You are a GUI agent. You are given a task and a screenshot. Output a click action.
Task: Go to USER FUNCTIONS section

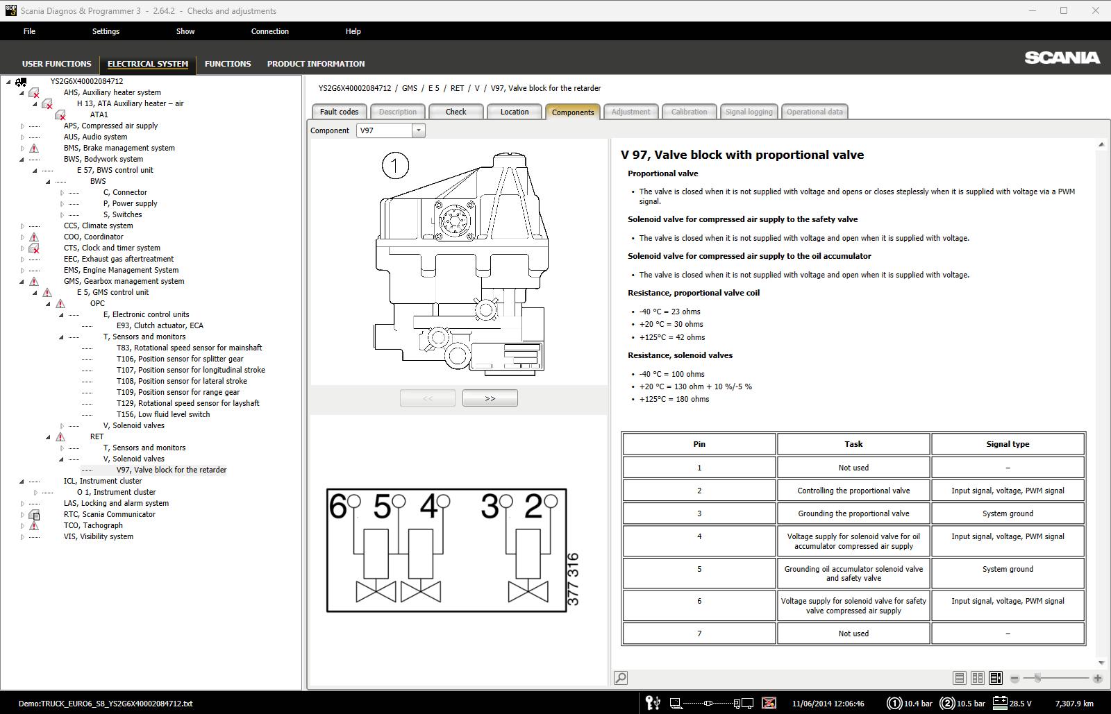coord(56,64)
